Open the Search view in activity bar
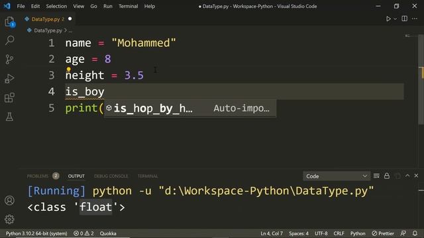Image resolution: width=424 pixels, height=238 pixels. pyautogui.click(x=9, y=40)
